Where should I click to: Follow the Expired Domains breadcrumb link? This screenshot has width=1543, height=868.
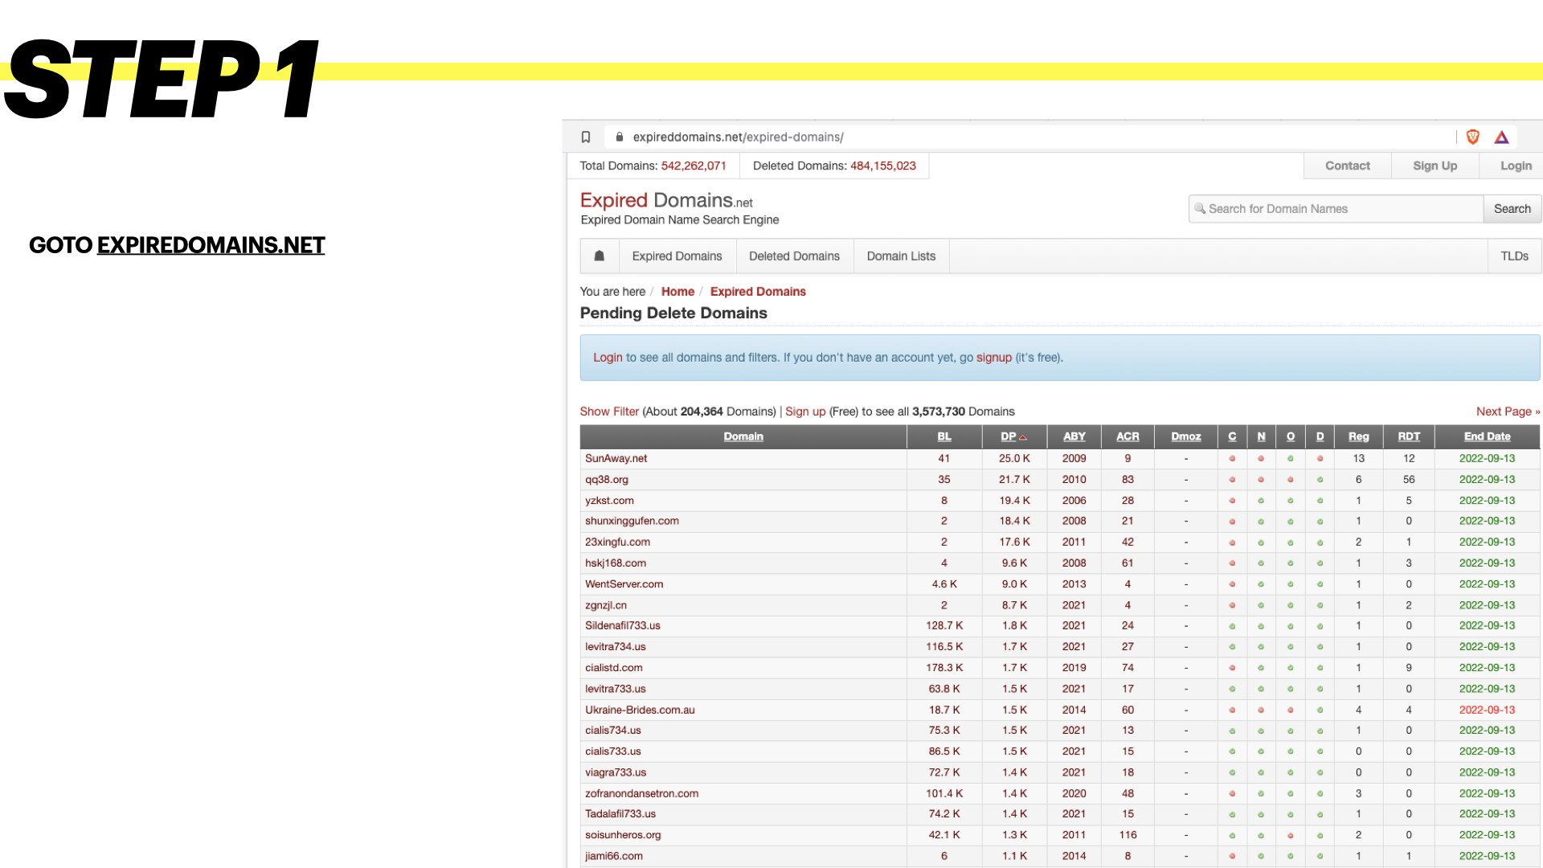coord(758,292)
